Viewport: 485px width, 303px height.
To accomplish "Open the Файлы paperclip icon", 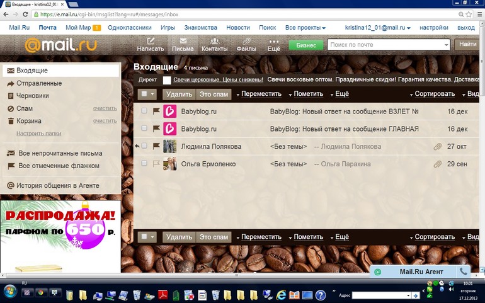I will click(x=246, y=41).
